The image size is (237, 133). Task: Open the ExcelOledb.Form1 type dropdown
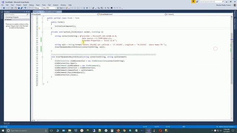tap(132, 14)
